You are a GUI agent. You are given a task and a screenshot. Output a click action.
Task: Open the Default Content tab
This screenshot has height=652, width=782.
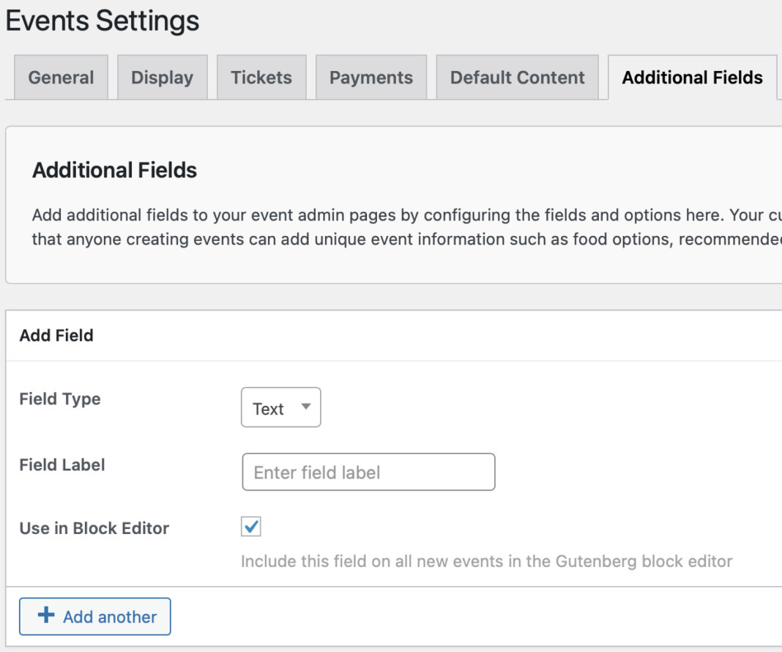click(516, 77)
